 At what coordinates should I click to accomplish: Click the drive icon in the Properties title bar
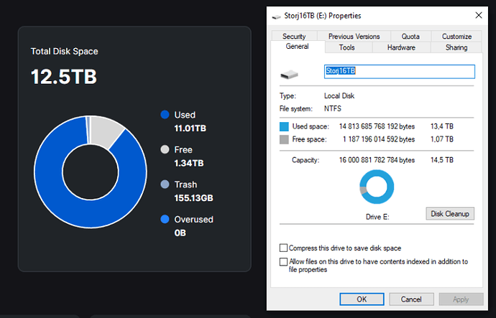tap(278, 15)
